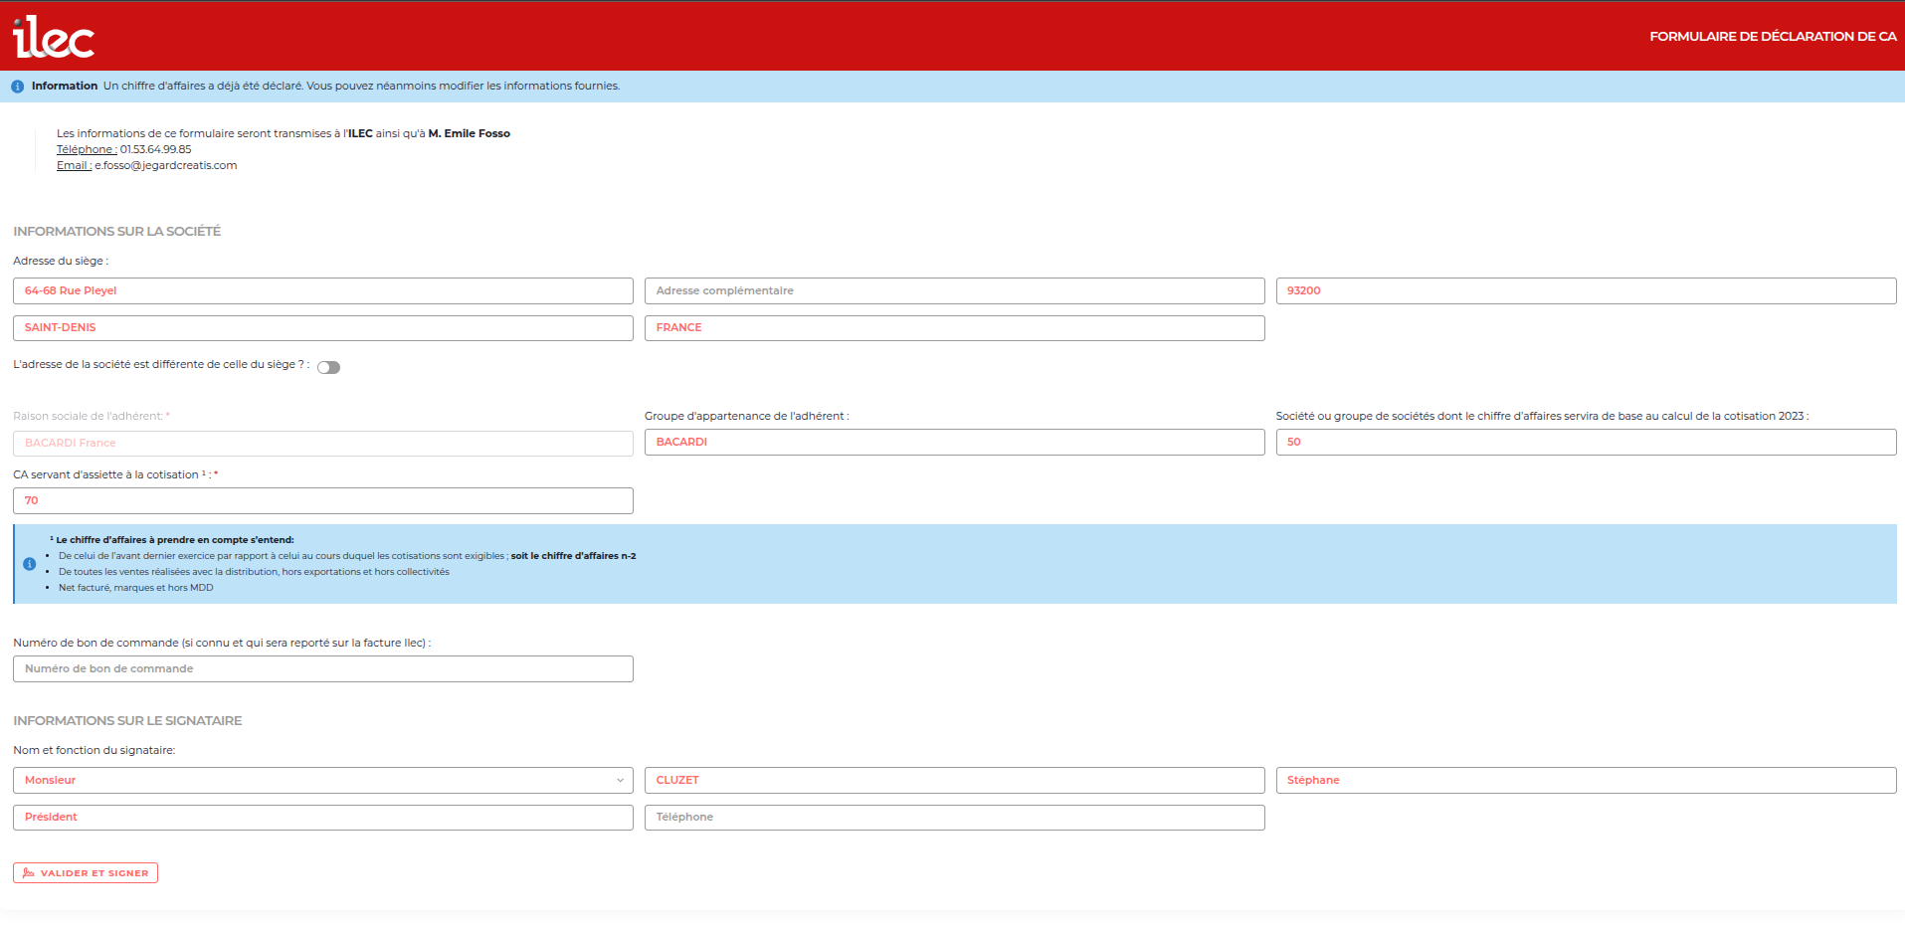Click the street address field 64-68 Rue Pleyel
Image resolution: width=1905 pixels, height=933 pixels.
pyautogui.click(x=322, y=291)
